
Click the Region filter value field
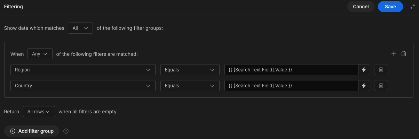pos(291,70)
